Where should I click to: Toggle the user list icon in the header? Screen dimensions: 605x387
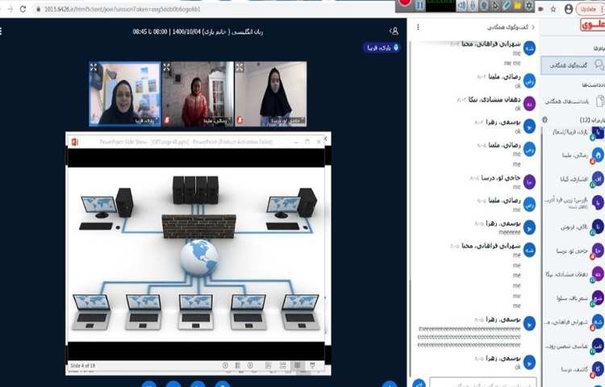tap(394, 30)
